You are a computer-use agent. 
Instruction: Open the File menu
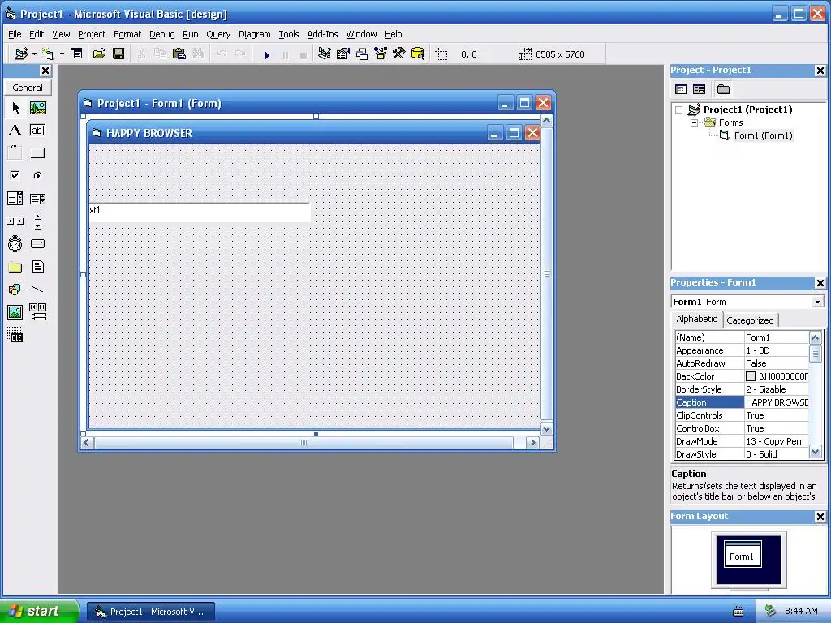tap(15, 34)
